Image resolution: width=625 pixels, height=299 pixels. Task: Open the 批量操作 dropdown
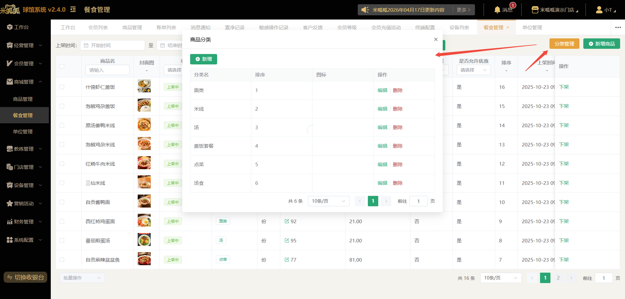pyautogui.click(x=82, y=278)
